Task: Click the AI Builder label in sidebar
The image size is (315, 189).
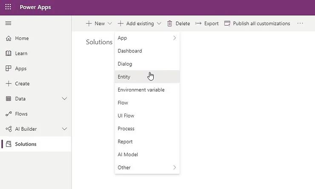Action: (x=26, y=129)
